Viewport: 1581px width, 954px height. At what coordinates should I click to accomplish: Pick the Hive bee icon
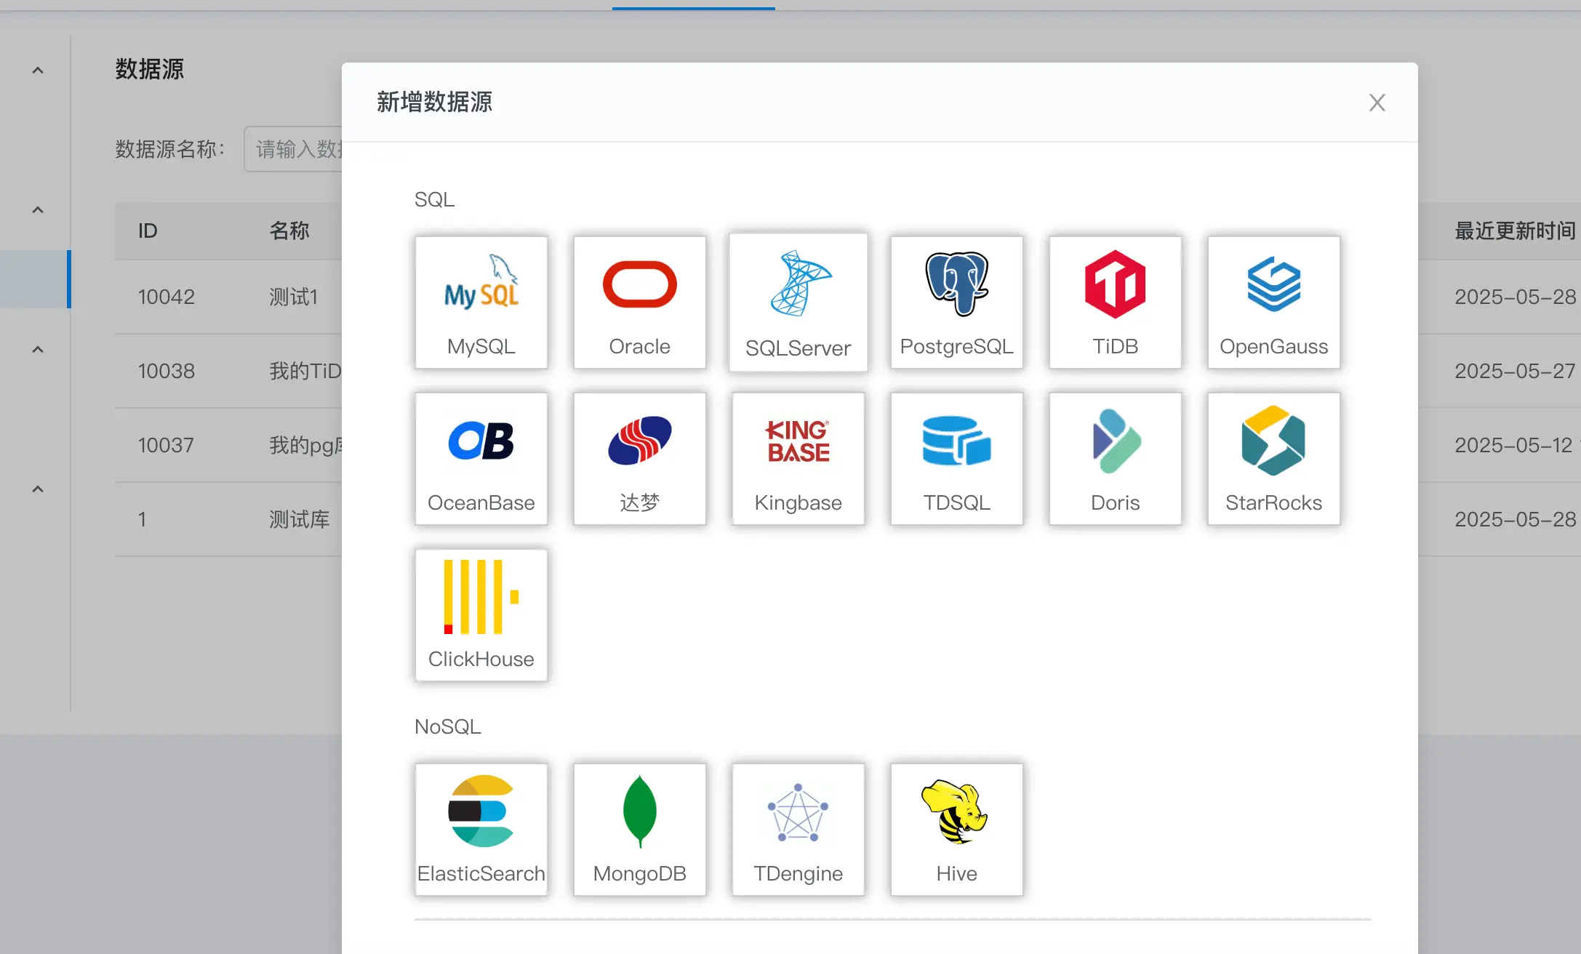click(x=956, y=830)
